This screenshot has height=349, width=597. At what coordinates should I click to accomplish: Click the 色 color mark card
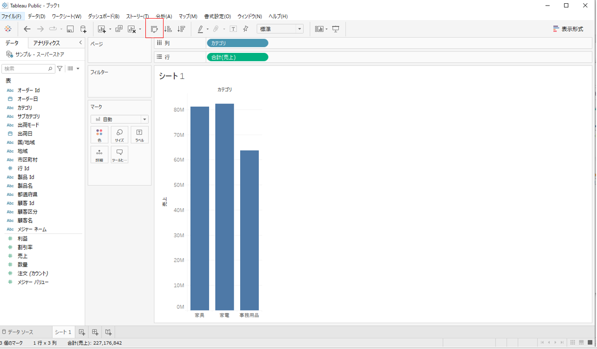99,135
